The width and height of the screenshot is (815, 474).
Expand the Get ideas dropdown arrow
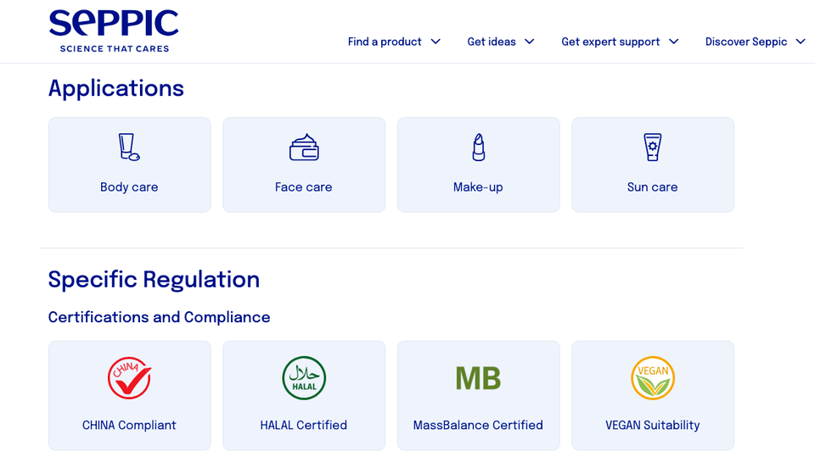[529, 42]
